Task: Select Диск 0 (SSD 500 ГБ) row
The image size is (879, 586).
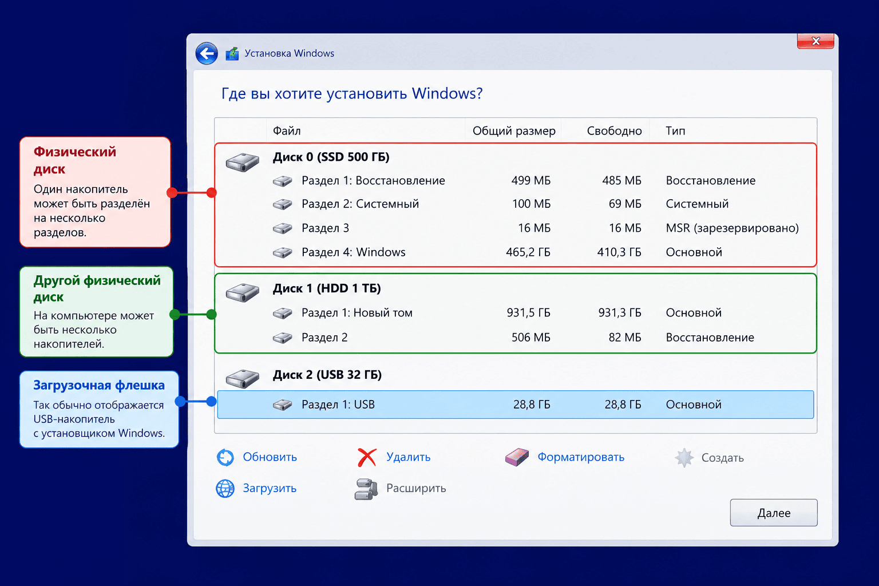Action: (515, 157)
